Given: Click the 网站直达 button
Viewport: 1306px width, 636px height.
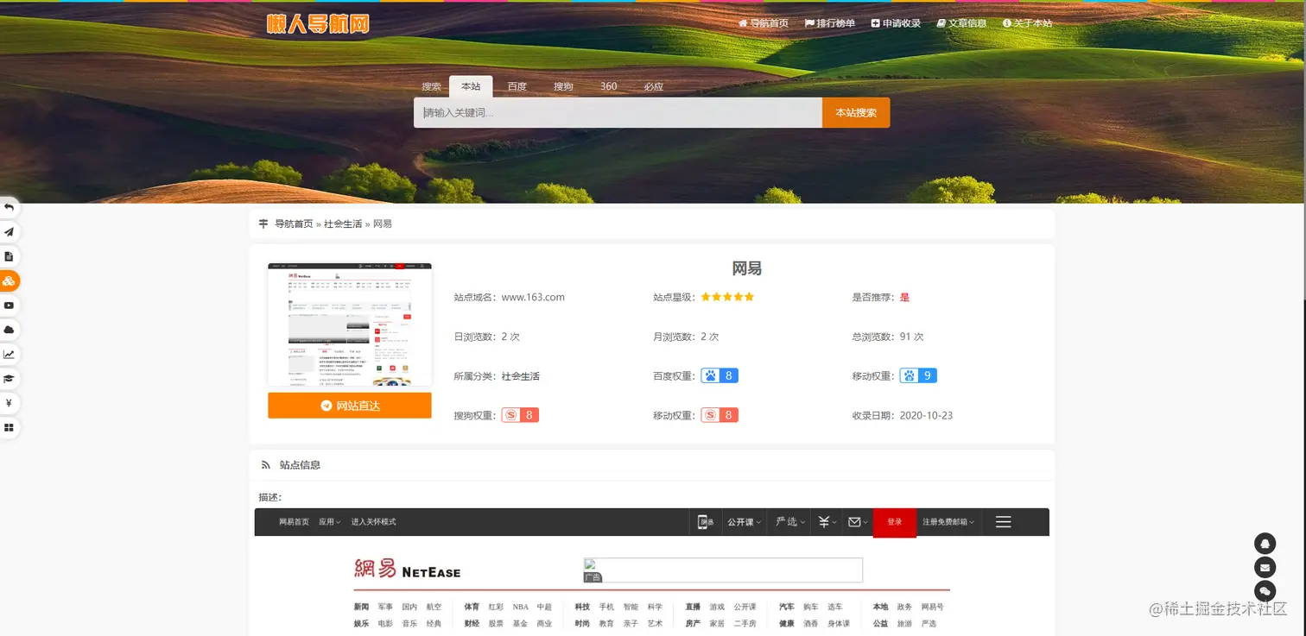Looking at the screenshot, I should click(x=349, y=406).
